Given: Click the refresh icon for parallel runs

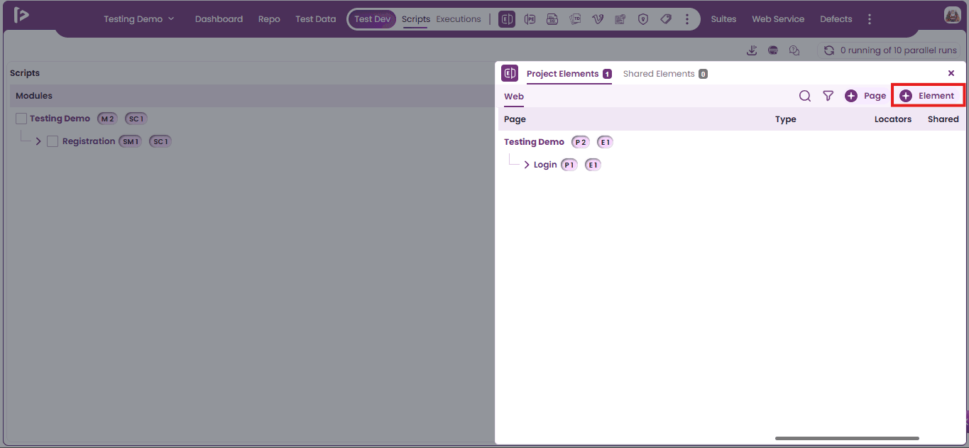Looking at the screenshot, I should click(x=828, y=50).
